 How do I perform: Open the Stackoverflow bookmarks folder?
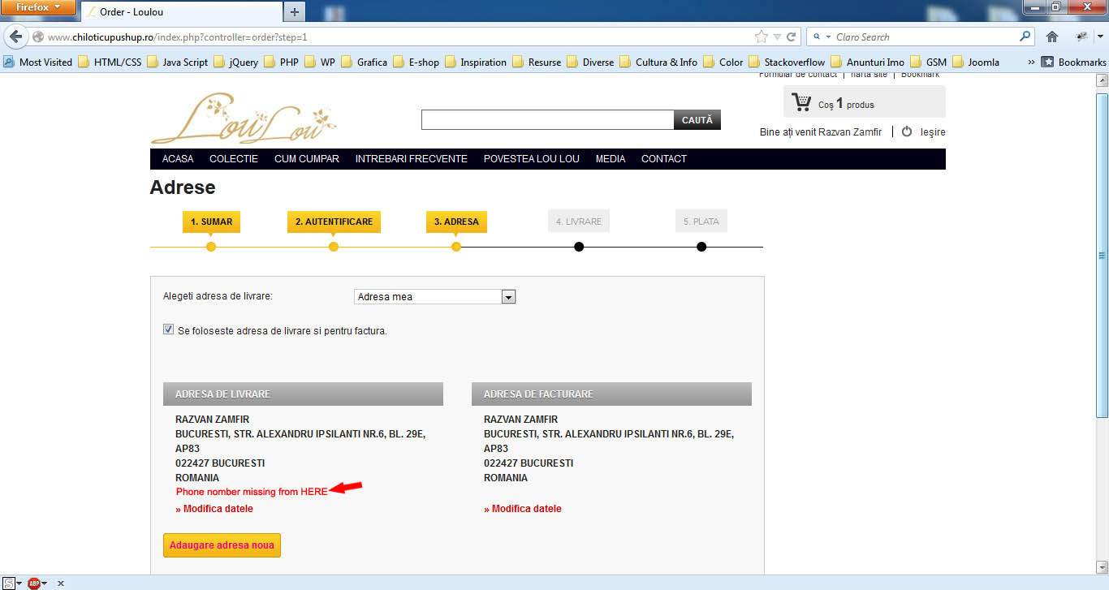tap(787, 62)
